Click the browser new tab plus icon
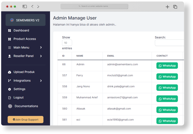Image resolution: width=193 pixels, height=134 pixels. pyautogui.click(x=167, y=7)
